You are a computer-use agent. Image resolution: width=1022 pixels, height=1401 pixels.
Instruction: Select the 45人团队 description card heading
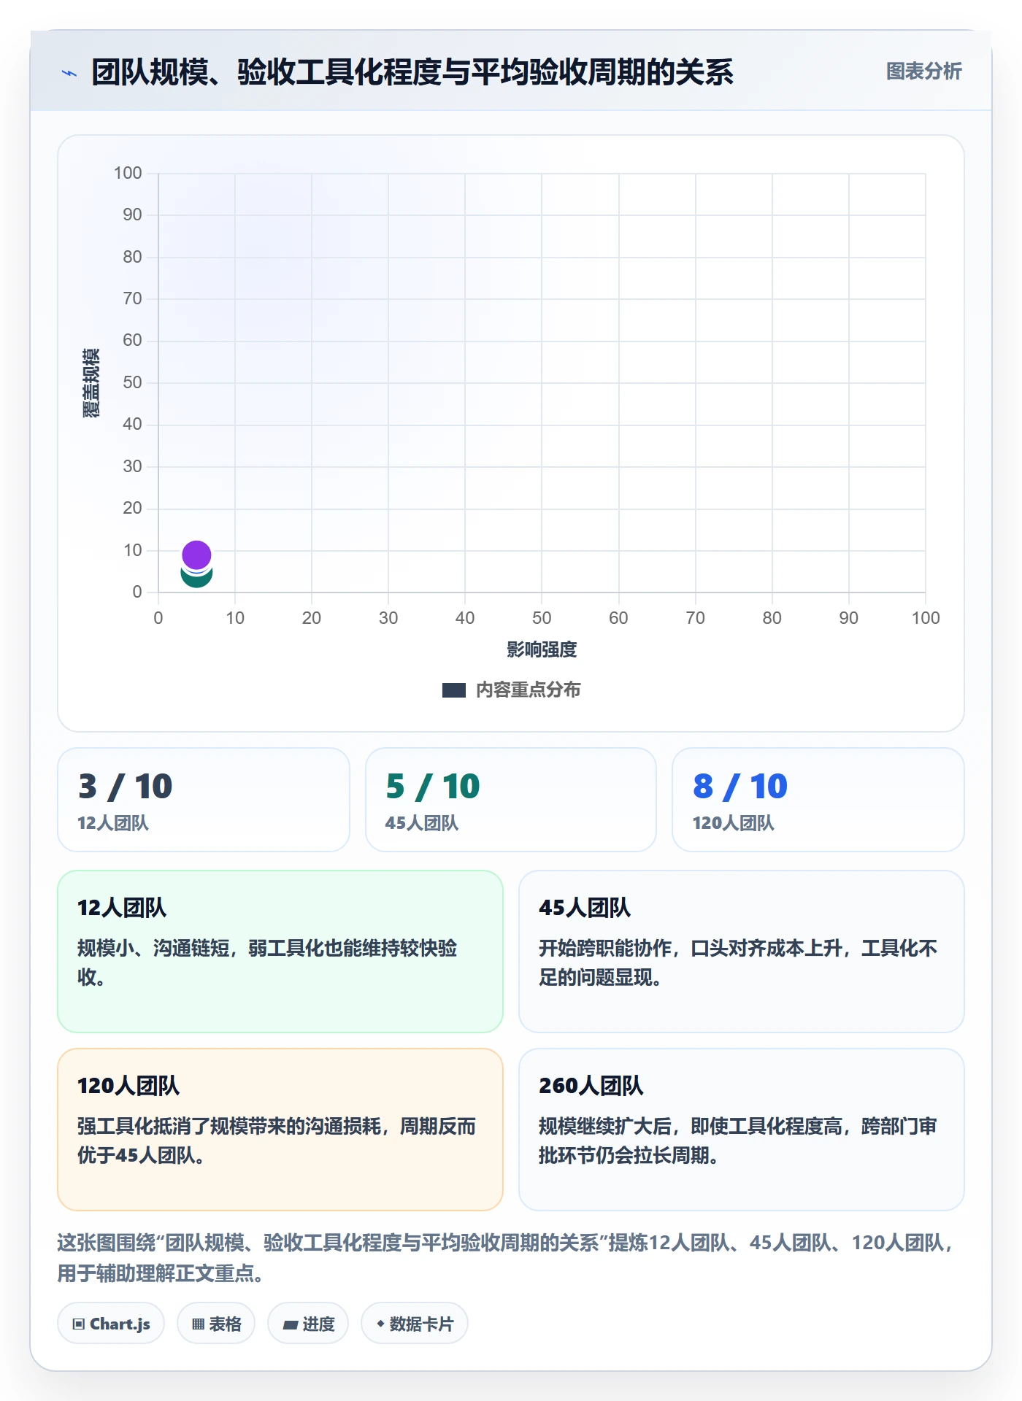(x=585, y=908)
